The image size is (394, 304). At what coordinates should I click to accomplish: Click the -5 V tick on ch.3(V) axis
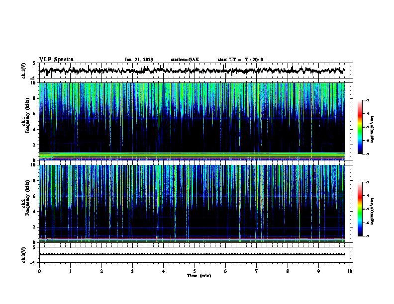33,263
